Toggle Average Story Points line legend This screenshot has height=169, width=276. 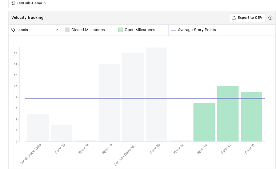click(193, 30)
